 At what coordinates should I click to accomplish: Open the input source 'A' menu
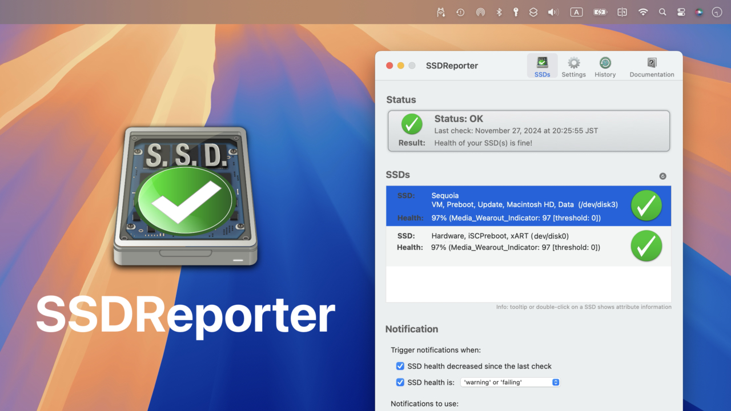[x=576, y=12]
